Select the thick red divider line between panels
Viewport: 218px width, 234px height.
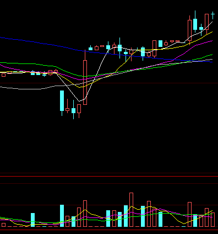(x=109, y=176)
